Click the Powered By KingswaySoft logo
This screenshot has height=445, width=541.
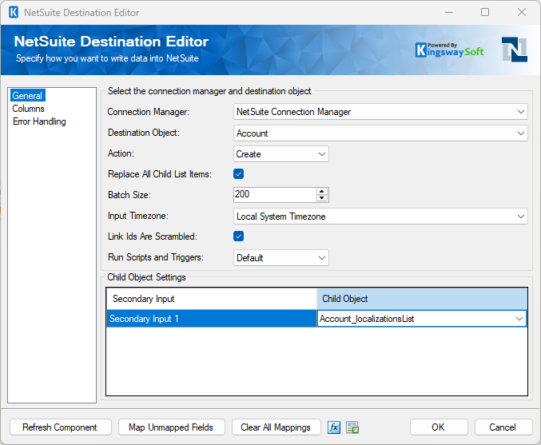pyautogui.click(x=449, y=50)
